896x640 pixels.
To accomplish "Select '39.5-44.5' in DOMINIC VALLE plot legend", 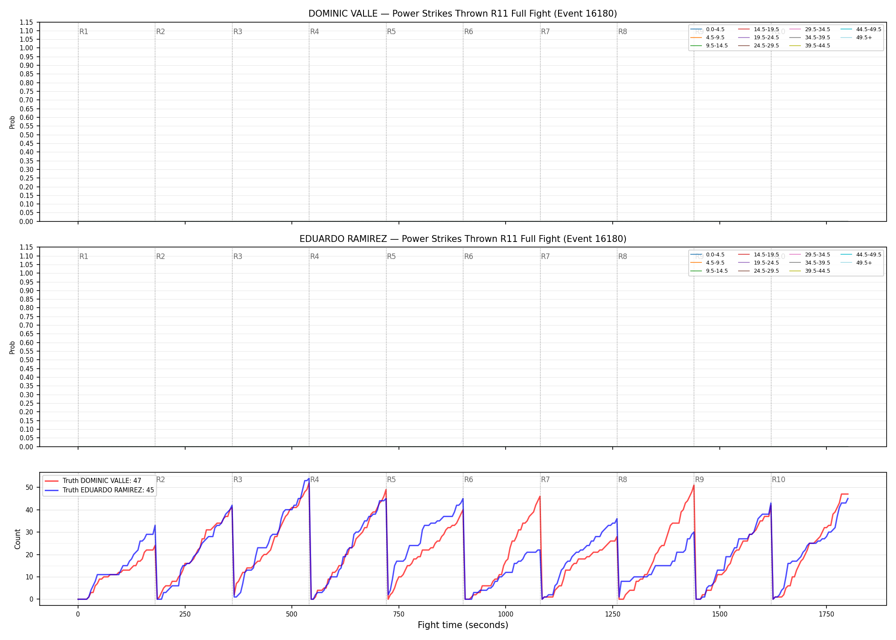I will coord(817,46).
